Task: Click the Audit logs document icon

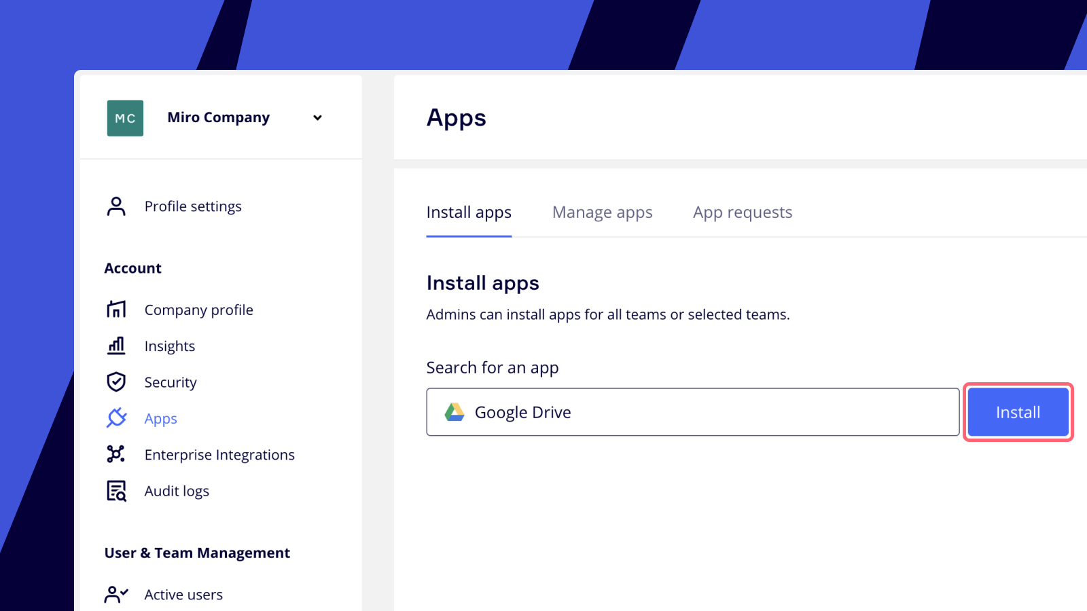Action: (x=116, y=491)
